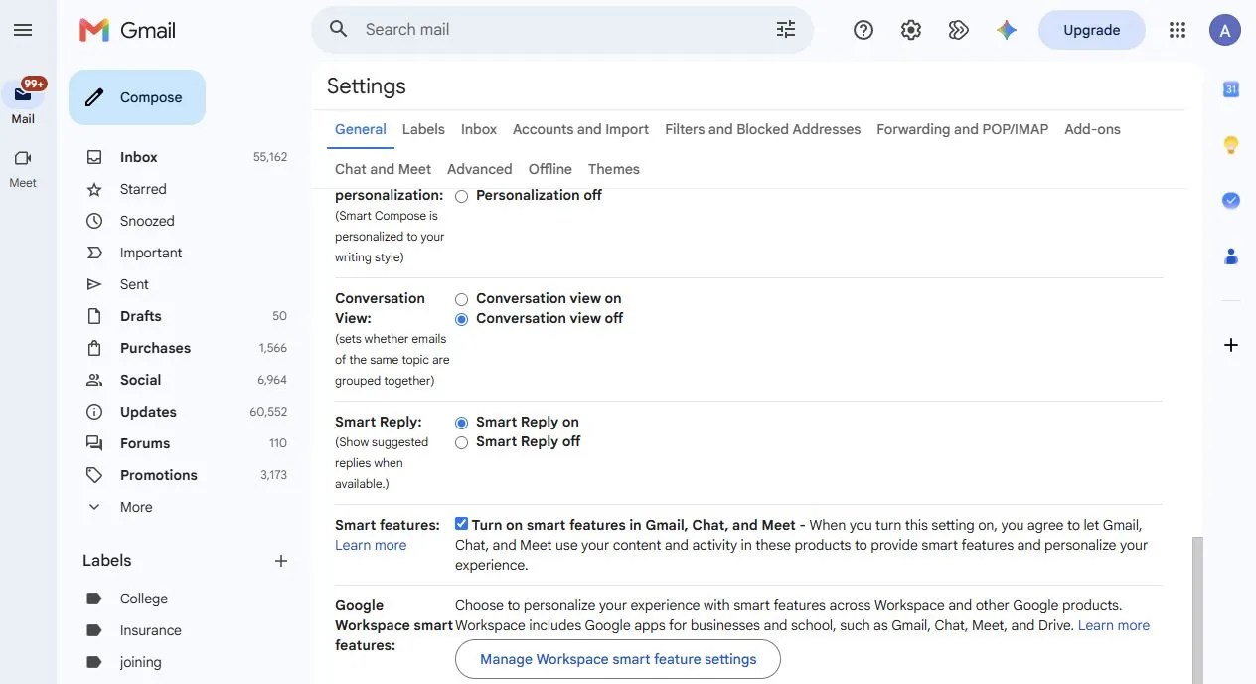The width and height of the screenshot is (1256, 684).
Task: Open the Themes tab
Action: [x=614, y=169]
